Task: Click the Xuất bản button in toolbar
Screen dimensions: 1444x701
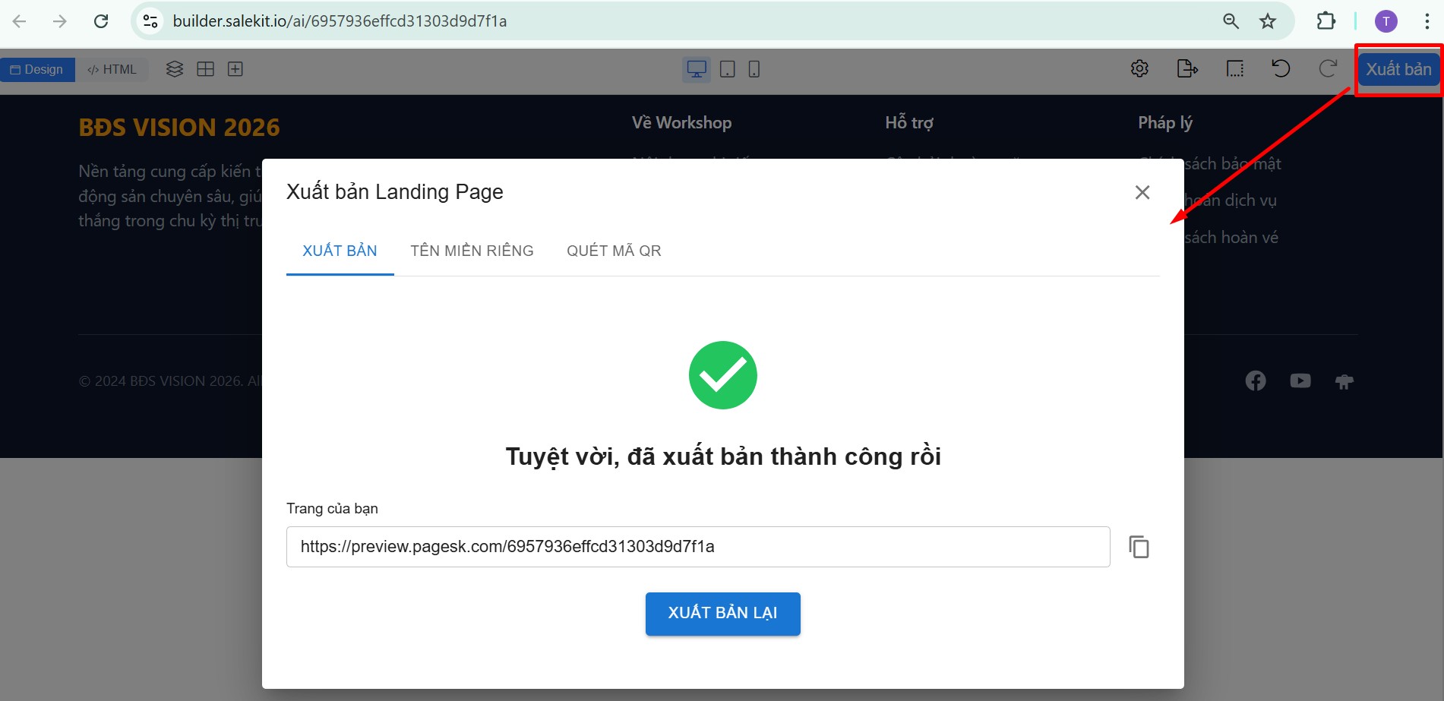Action: 1398,70
